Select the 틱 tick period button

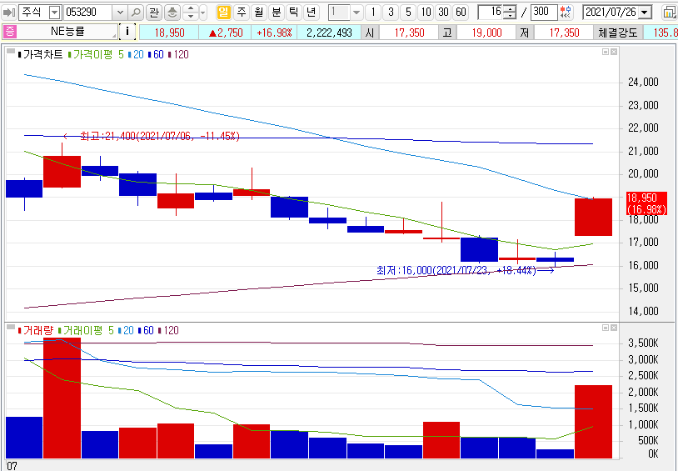tap(293, 13)
